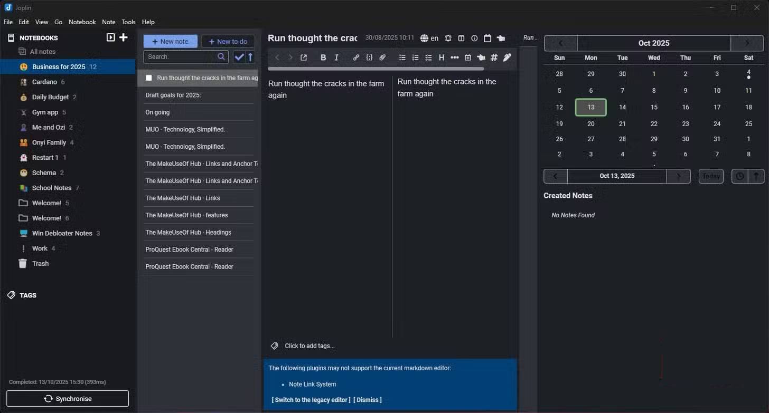
Task: Reverse the note list sort direction arrow
Action: [250, 57]
